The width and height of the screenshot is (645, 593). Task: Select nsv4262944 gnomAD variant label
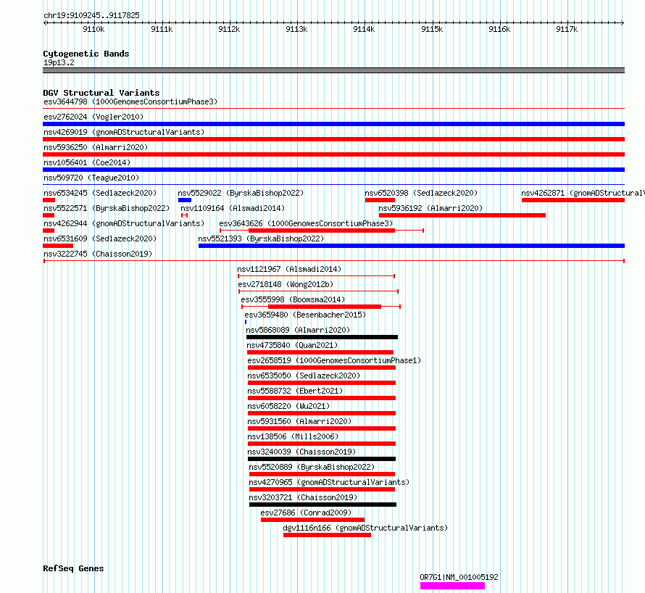(124, 223)
